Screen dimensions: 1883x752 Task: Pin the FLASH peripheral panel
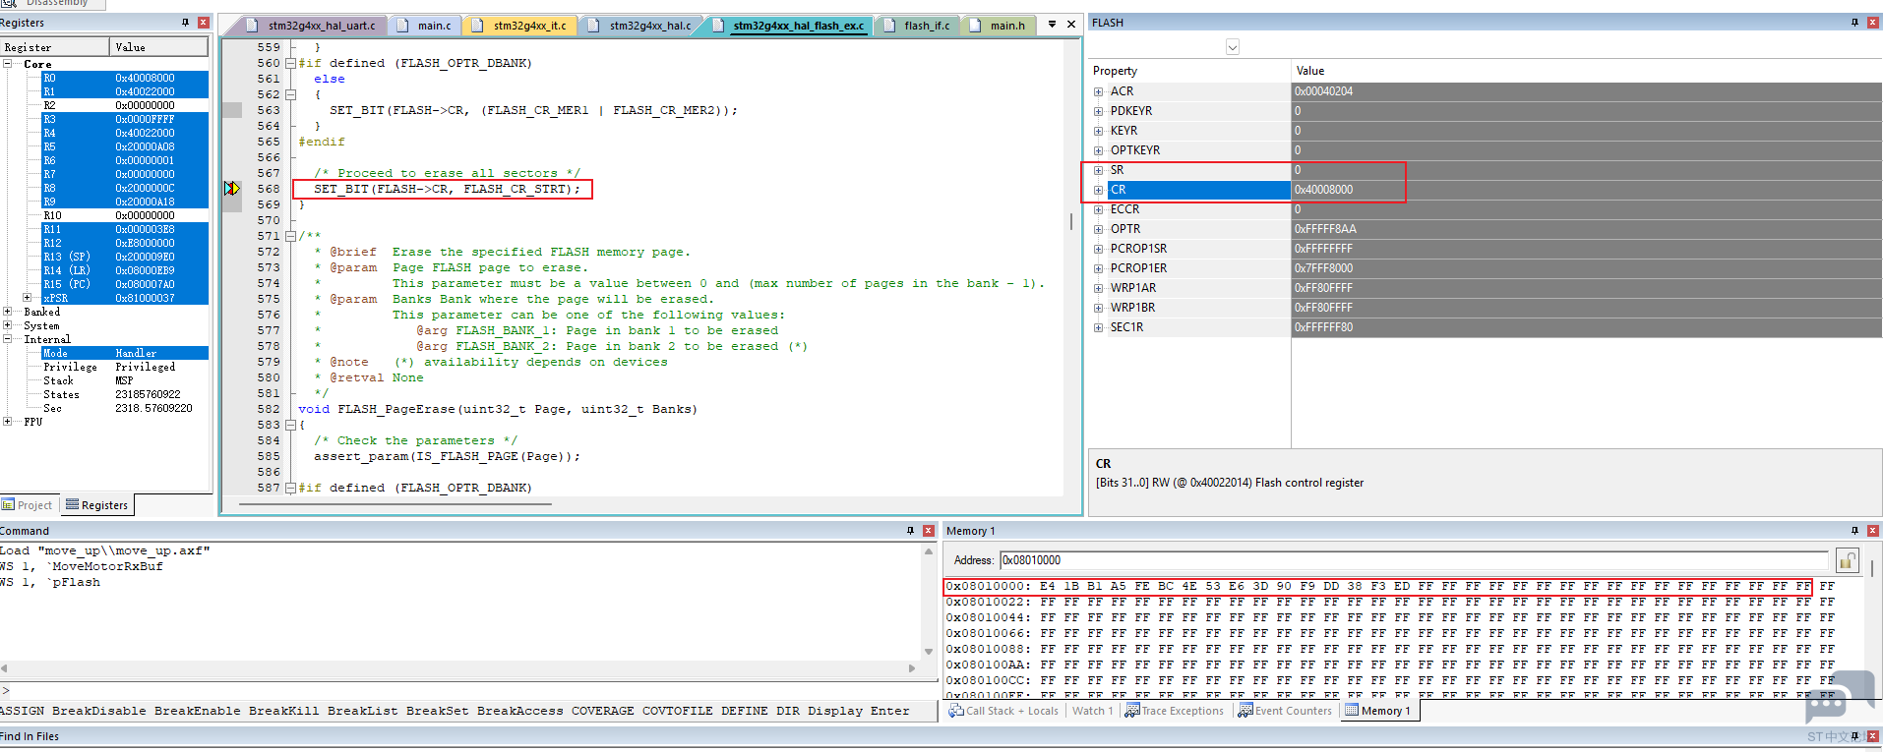1854,23
